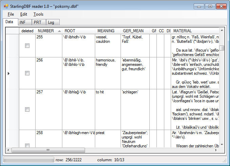Click the horizontal scrollbar right arrow
Viewport: 230px width, 166px height.
[216, 150]
